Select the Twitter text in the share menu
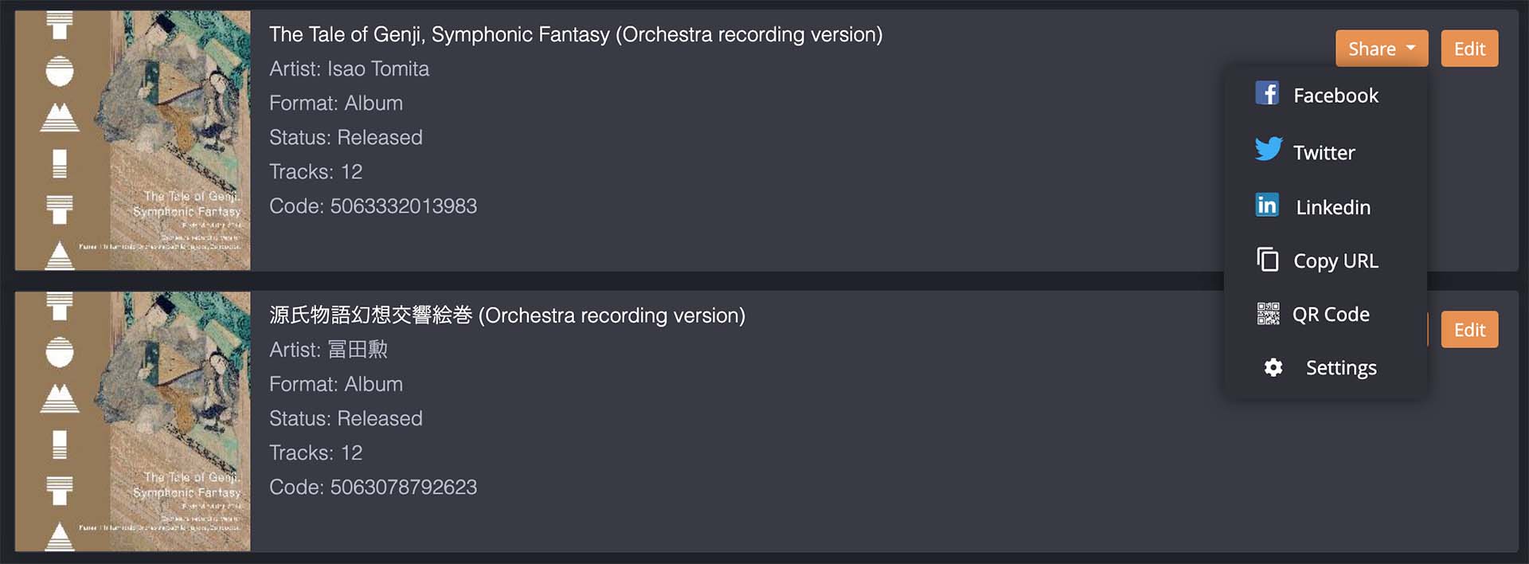Viewport: 1529px width, 564px height. click(1324, 152)
